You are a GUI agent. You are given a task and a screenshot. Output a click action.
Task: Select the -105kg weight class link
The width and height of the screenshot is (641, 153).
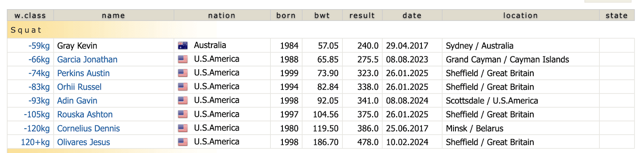[x=37, y=115]
